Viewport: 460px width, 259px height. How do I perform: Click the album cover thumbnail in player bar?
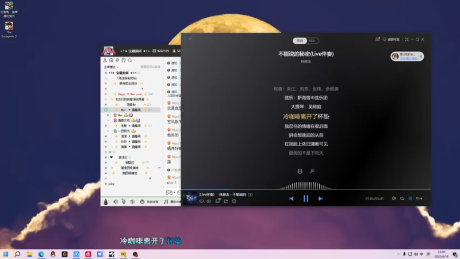190,198
